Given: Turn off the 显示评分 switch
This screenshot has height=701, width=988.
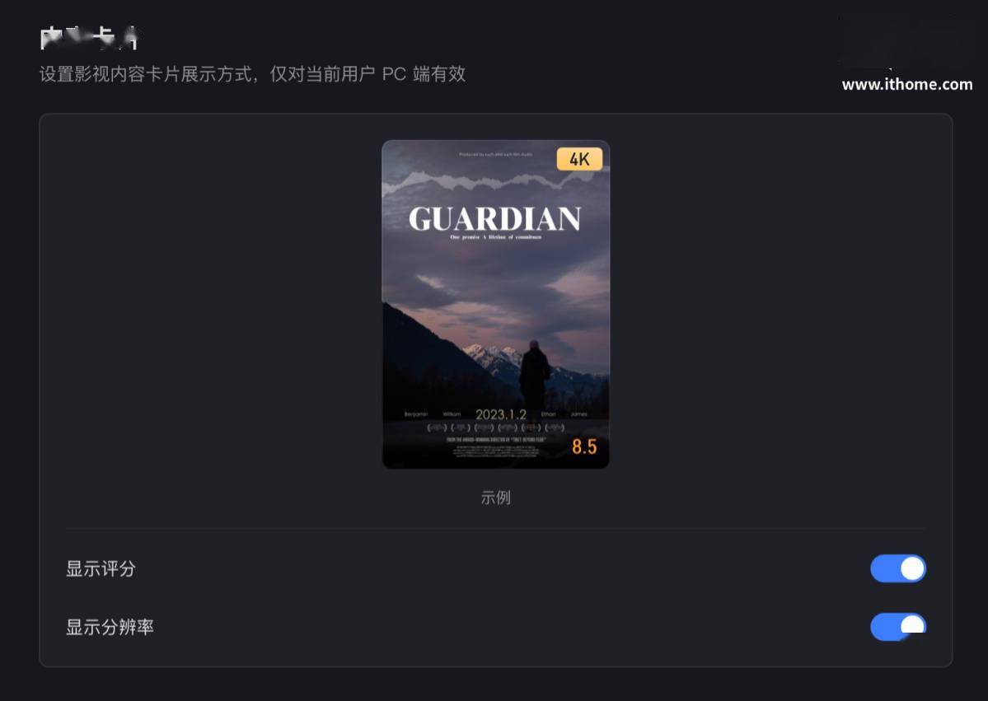Looking at the screenshot, I should pyautogui.click(x=898, y=568).
